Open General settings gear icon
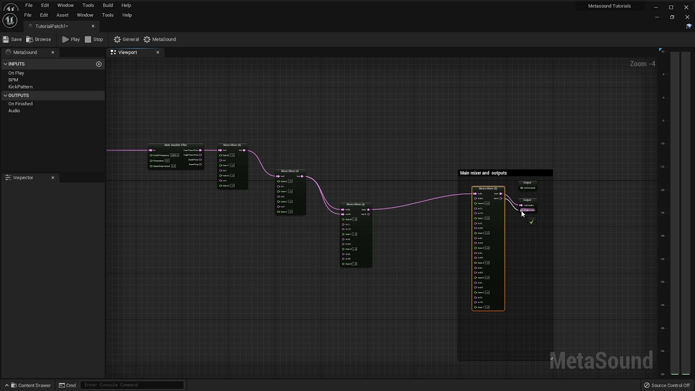This screenshot has width=695, height=391. [117, 39]
